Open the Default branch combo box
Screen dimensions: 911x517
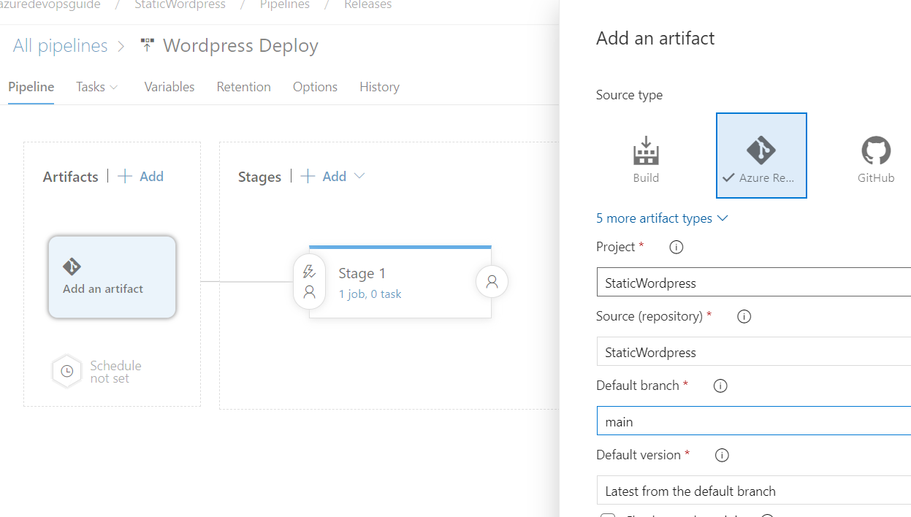[753, 421]
